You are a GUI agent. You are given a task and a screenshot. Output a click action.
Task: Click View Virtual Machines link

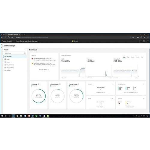click(x=131, y=92)
